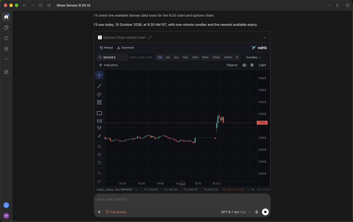
Task: Click the Volrix app icon in header
Action: pos(100,37)
